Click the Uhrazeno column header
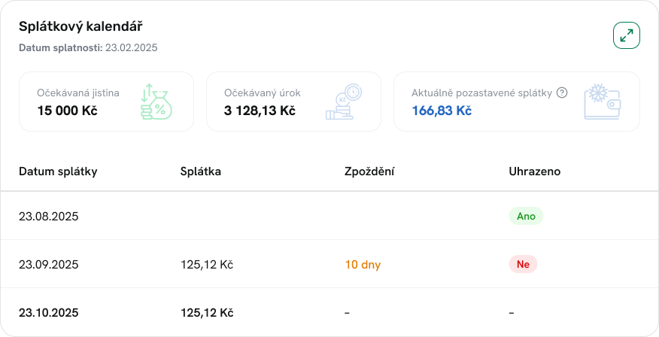The height and width of the screenshot is (337, 659). [x=534, y=172]
